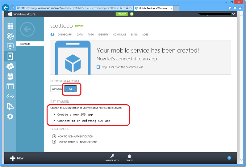This screenshot has width=246, height=167.
Task: Switch to the DATA tab
Action: (80, 35)
